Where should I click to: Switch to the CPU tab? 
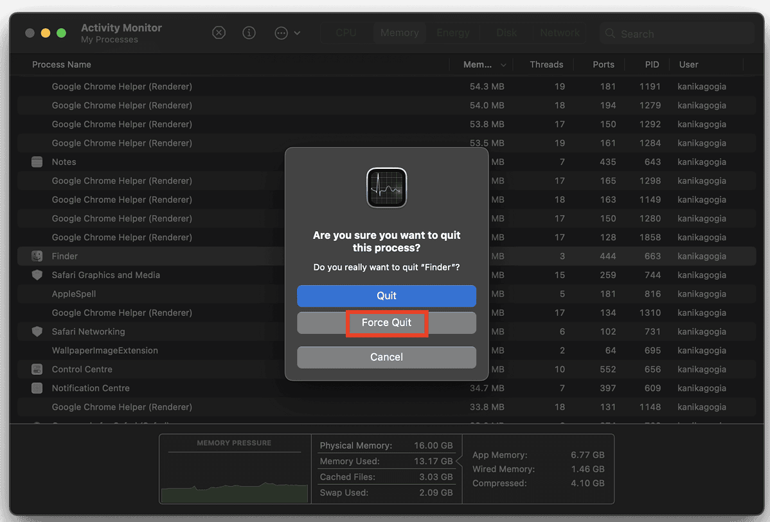click(x=346, y=33)
